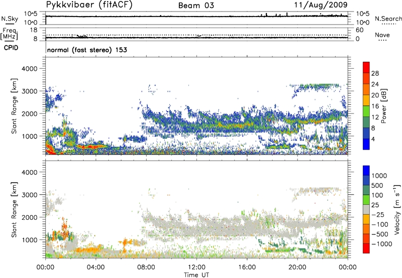
Task: Click the Pykkvibaer (fitACF) plot title
Action: pyautogui.click(x=89, y=5)
